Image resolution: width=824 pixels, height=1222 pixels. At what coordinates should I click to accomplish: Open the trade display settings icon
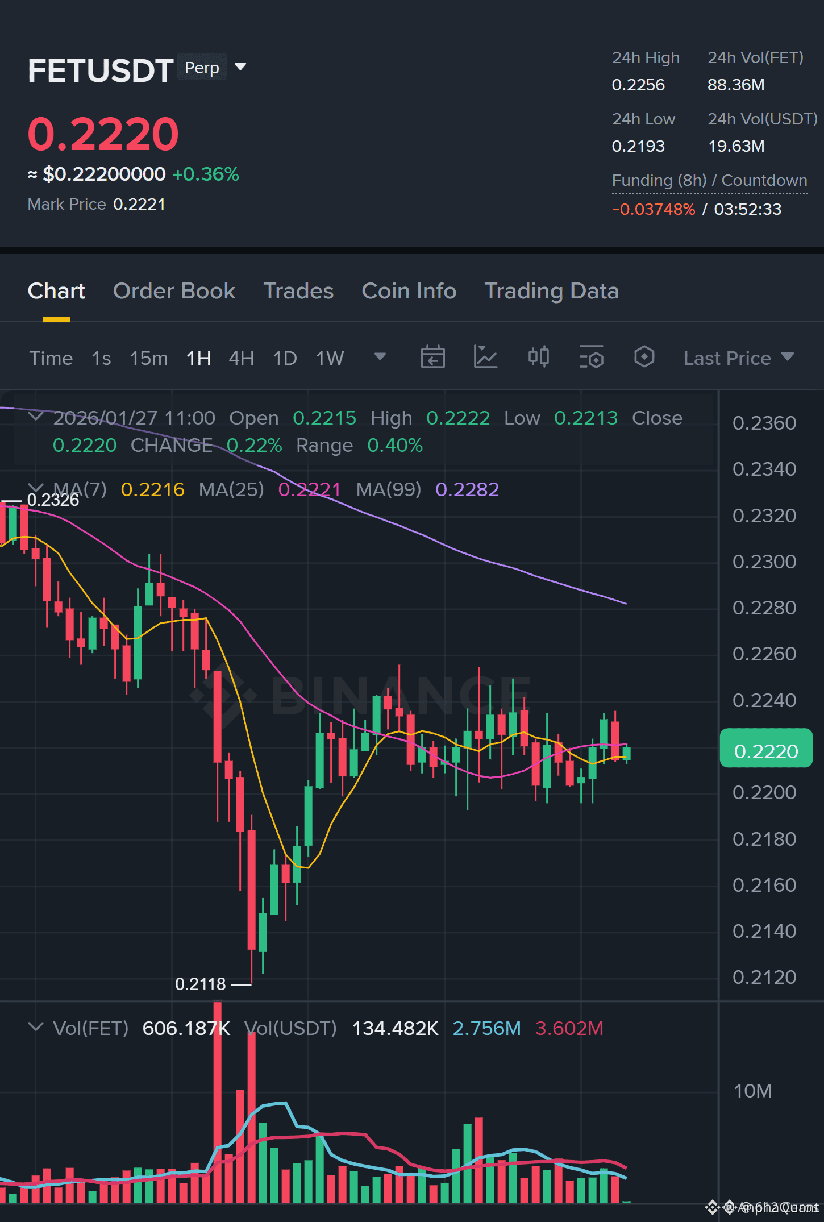coord(592,357)
